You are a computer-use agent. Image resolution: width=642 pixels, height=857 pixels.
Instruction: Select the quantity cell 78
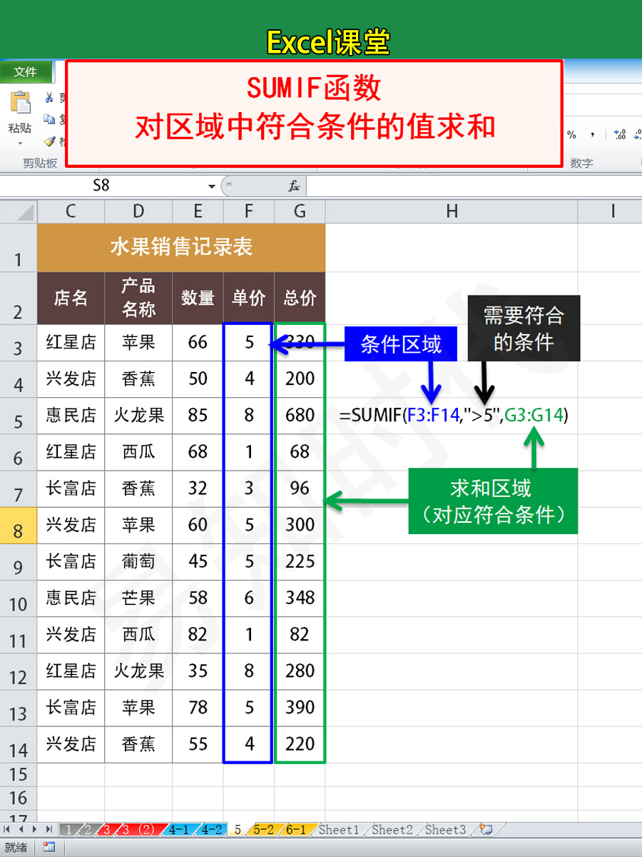click(x=198, y=707)
